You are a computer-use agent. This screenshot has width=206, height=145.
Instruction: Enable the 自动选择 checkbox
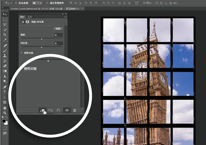16,3
